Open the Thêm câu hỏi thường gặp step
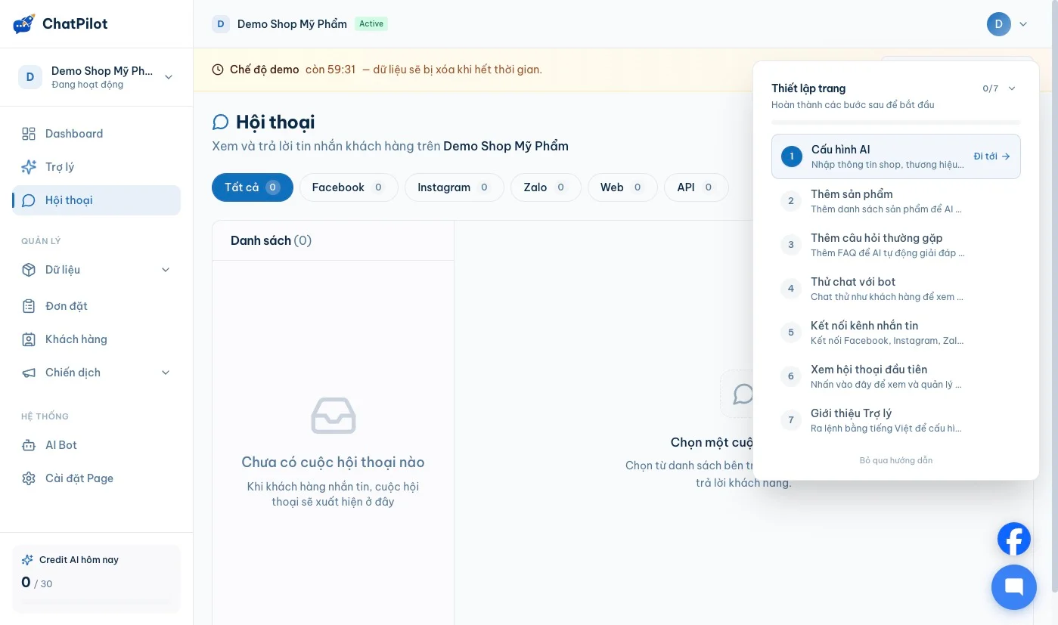The height and width of the screenshot is (625, 1058). click(x=896, y=245)
